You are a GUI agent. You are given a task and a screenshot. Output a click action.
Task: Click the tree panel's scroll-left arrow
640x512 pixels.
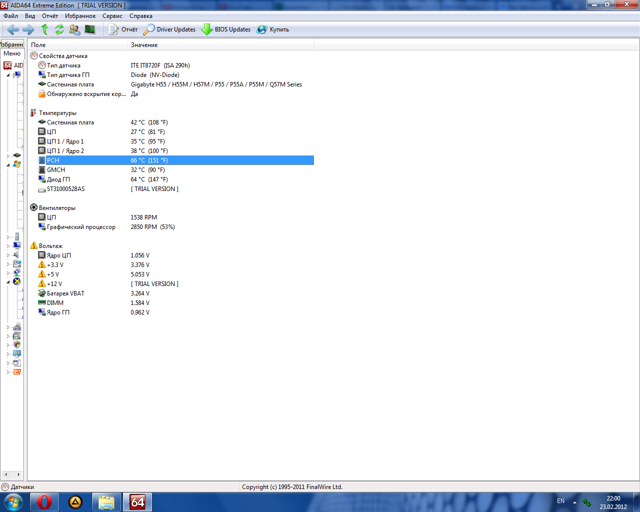click(x=5, y=474)
